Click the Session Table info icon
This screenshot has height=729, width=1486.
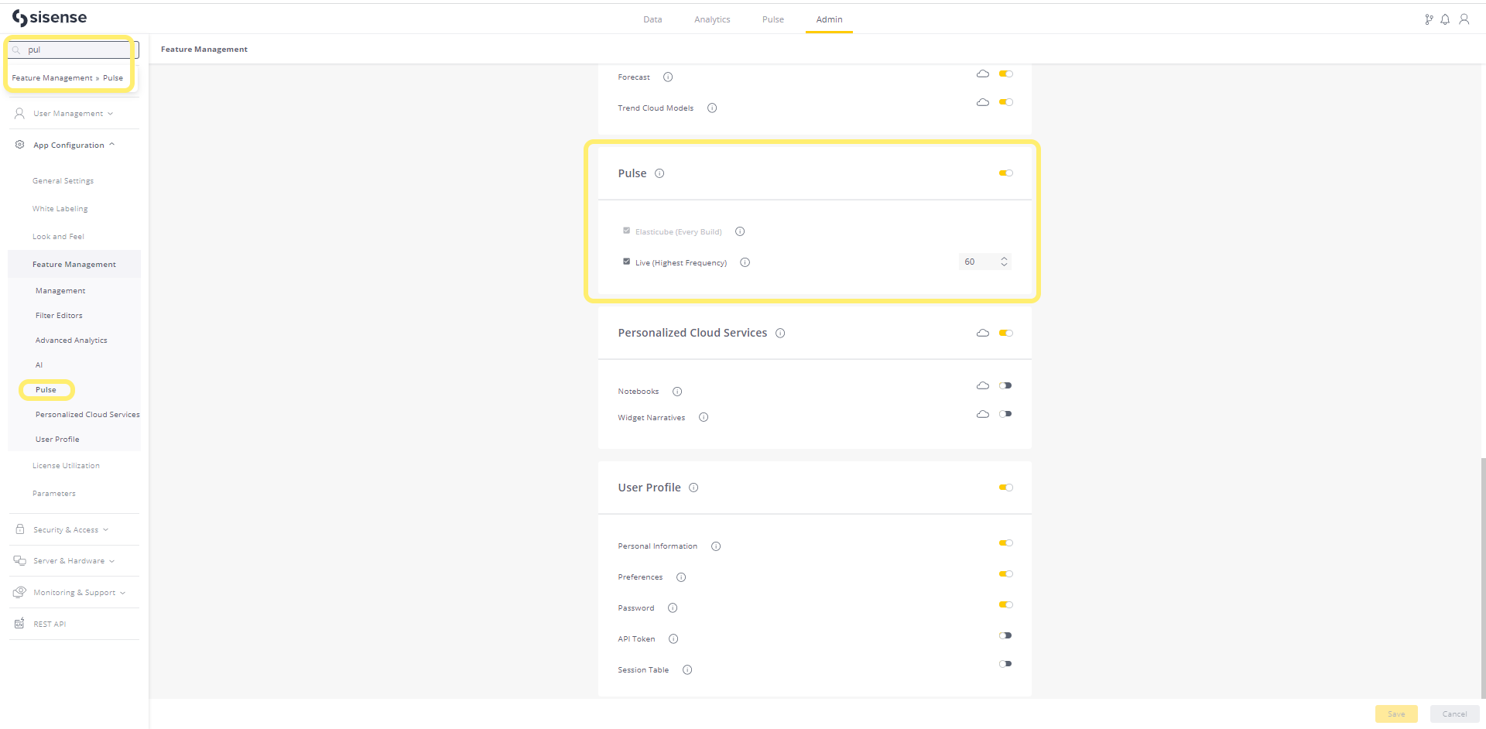click(687, 670)
